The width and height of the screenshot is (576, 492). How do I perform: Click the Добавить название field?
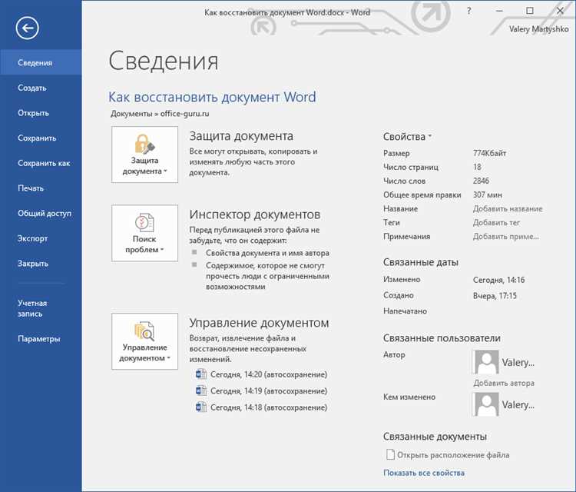508,208
